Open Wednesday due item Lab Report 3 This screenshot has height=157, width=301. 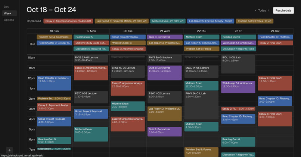point(165,43)
